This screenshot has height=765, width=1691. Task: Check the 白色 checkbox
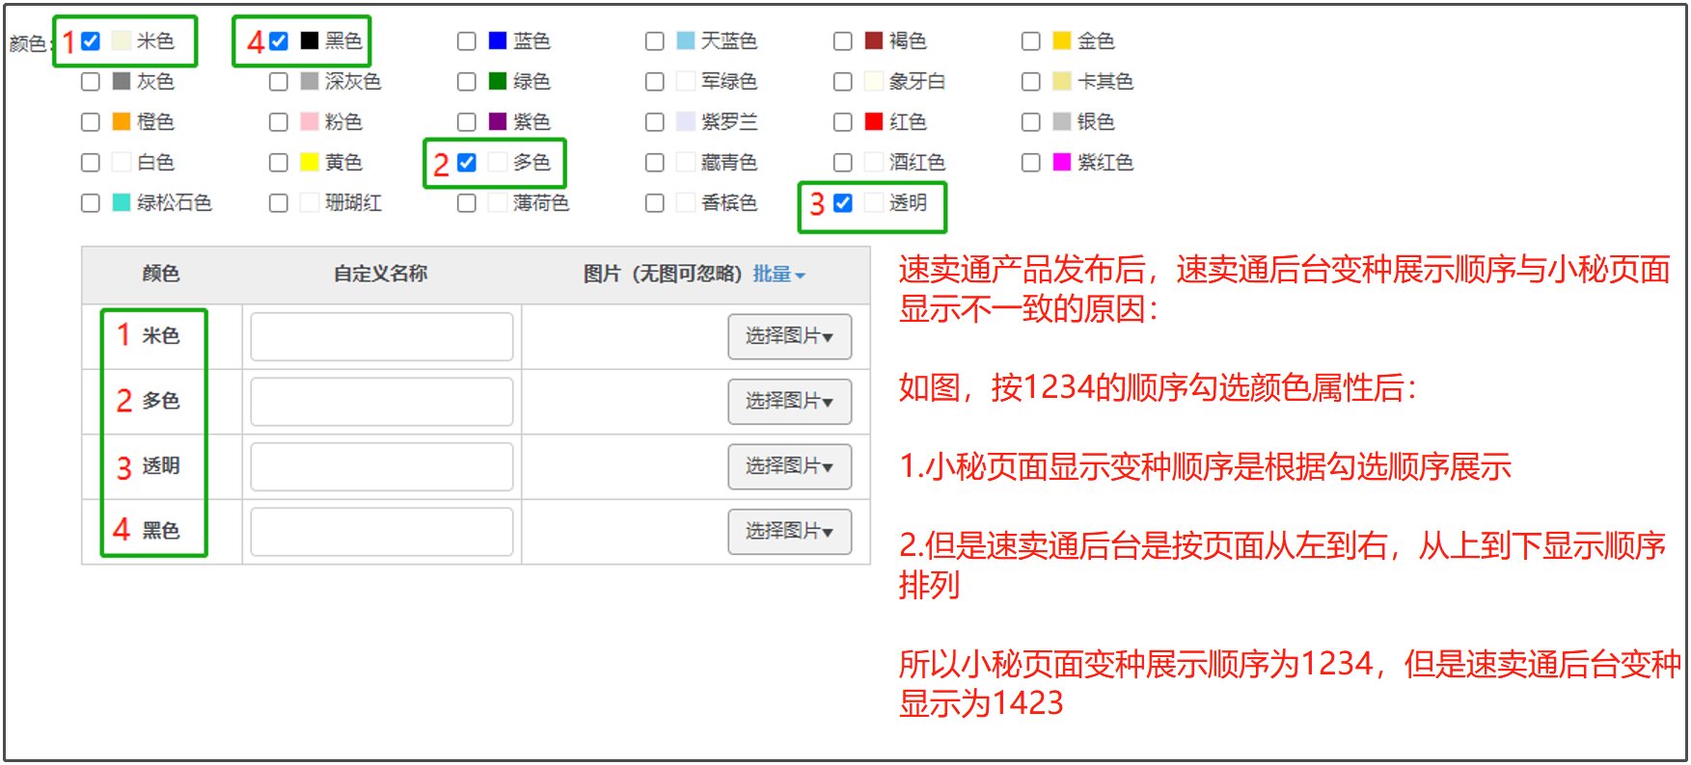91,162
